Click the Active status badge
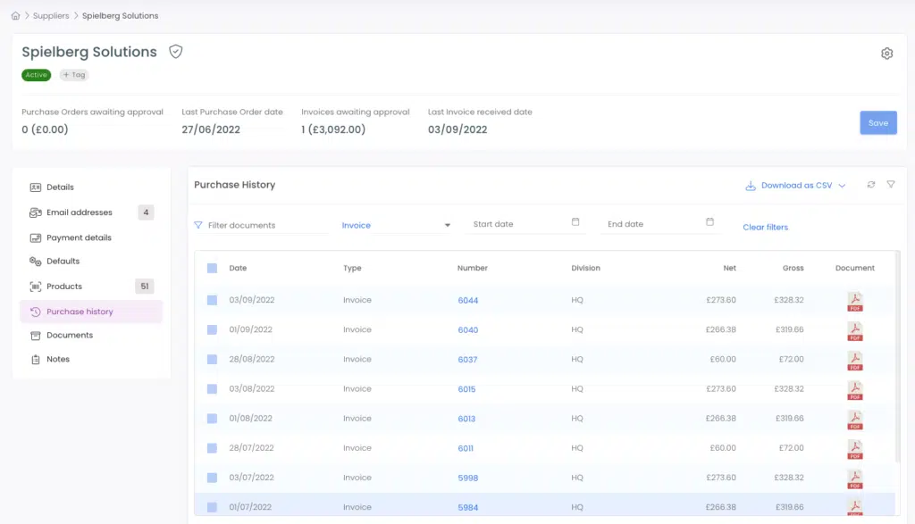This screenshot has height=524, width=915. point(36,75)
